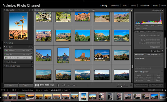
Task: Set Navigator zoom to FILL
Action: 23,10
